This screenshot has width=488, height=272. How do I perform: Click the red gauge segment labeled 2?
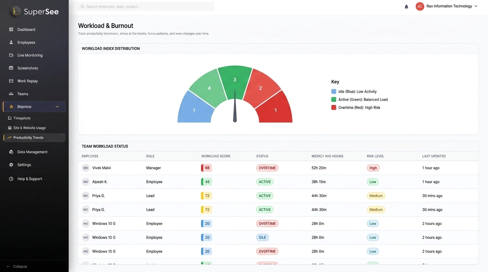click(261, 87)
